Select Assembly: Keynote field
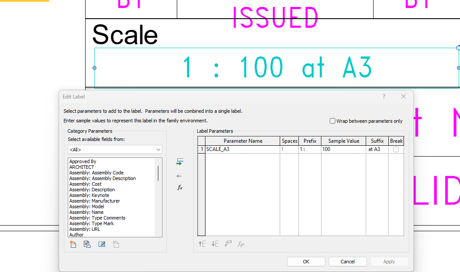460x272 pixels. click(x=89, y=195)
